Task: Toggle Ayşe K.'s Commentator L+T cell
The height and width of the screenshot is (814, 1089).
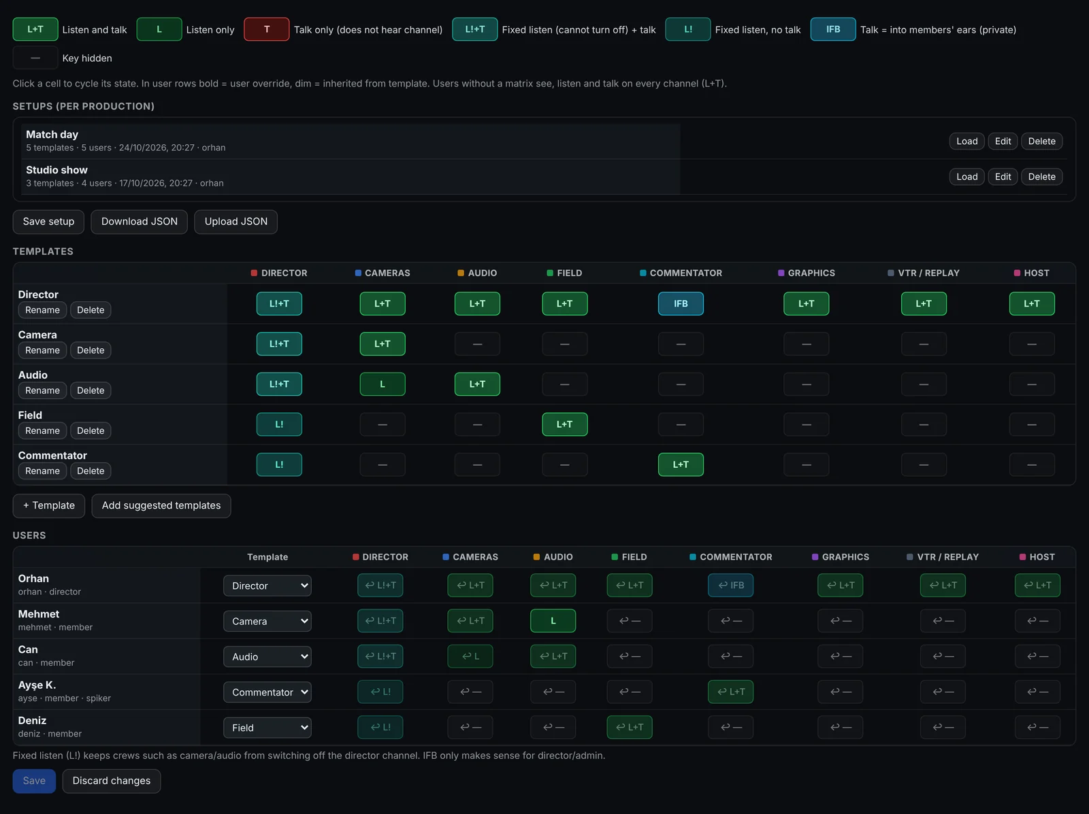Action: point(731,692)
